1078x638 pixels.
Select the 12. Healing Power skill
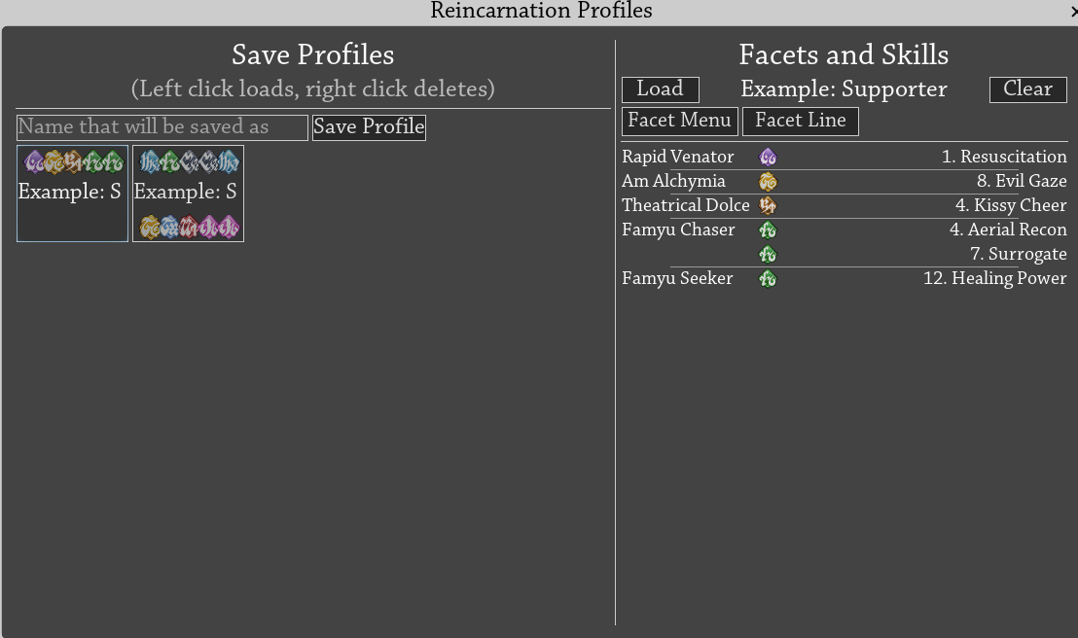(994, 278)
